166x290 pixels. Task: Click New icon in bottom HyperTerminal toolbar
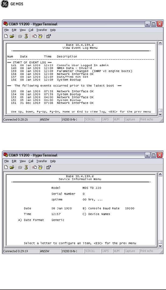click(6, 167)
